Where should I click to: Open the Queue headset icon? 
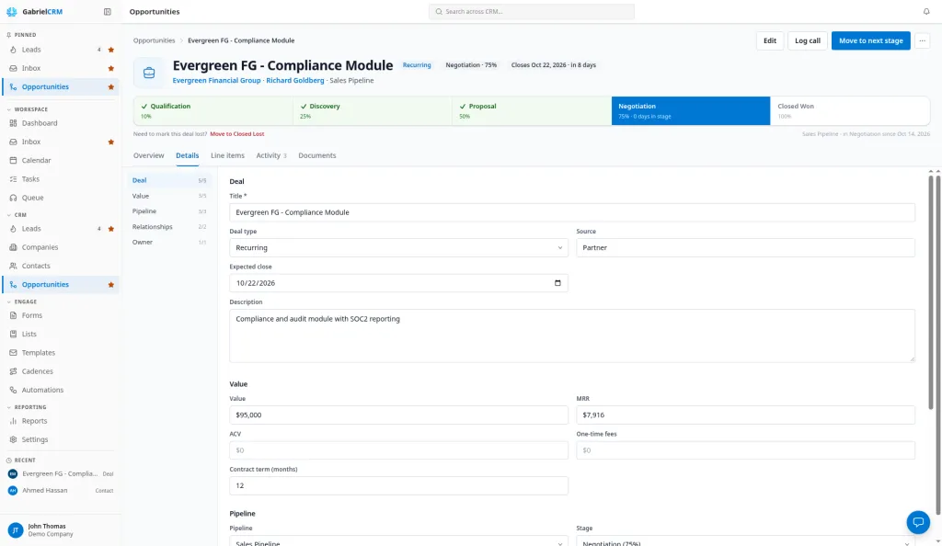point(13,198)
